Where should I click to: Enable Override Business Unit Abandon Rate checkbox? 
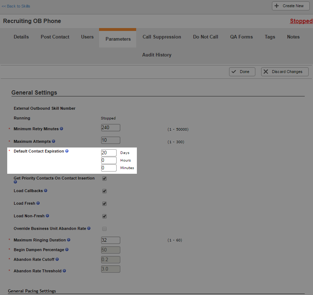(104, 229)
